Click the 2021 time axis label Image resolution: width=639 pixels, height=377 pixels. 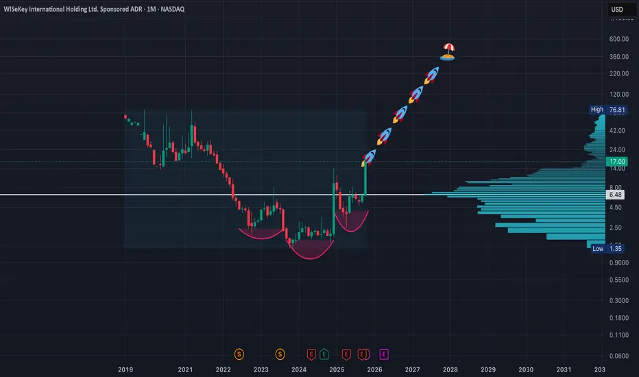185,369
